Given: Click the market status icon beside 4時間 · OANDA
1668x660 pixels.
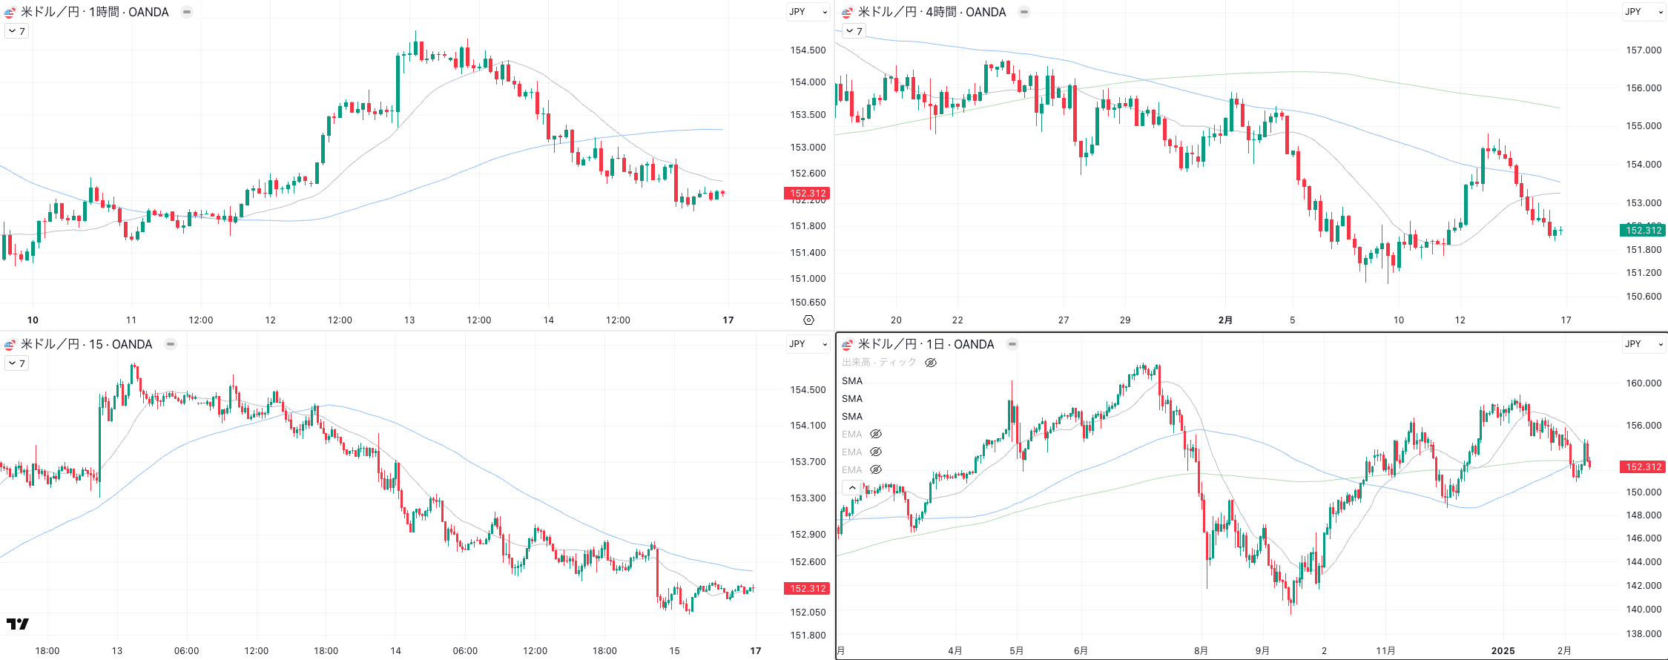Looking at the screenshot, I should click(x=1024, y=12).
